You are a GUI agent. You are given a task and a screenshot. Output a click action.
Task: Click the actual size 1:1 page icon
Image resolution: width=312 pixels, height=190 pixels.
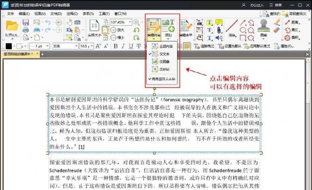94,26
